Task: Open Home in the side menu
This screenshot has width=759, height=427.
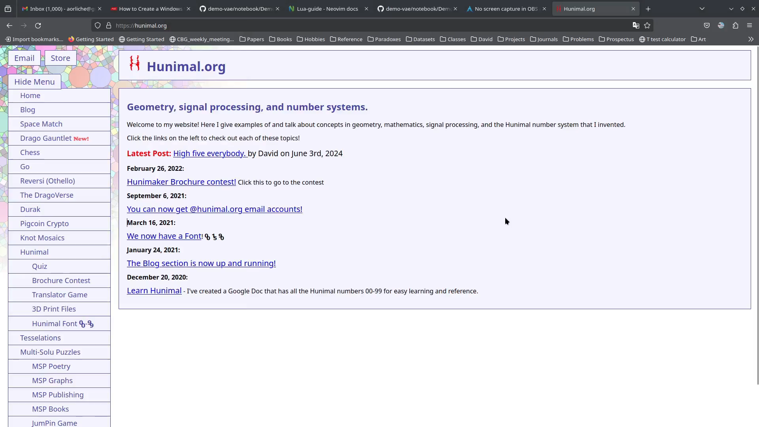Action: [59, 96]
